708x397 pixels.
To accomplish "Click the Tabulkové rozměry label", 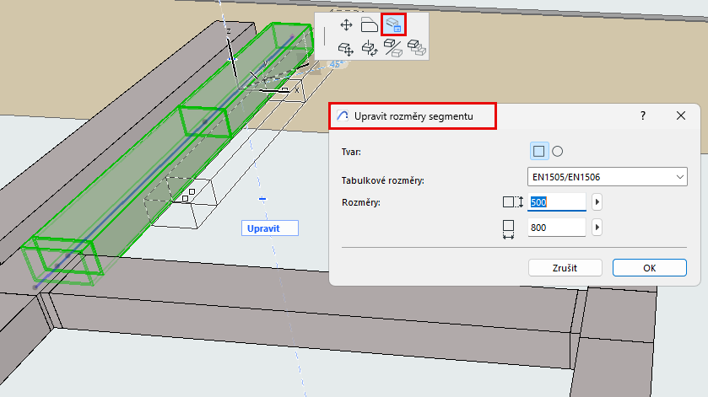I will click(x=382, y=181).
